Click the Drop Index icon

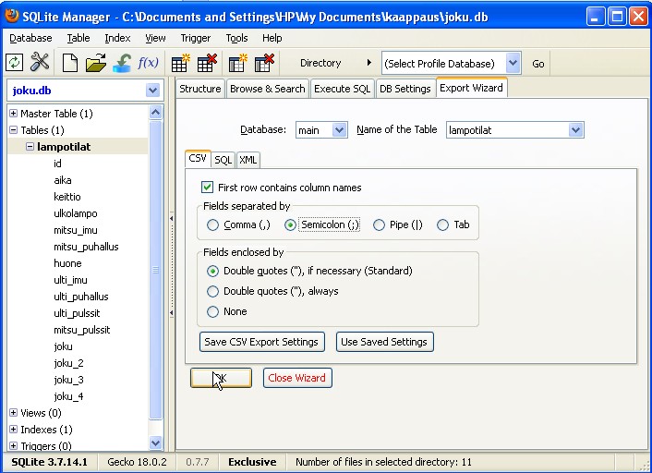[264, 63]
